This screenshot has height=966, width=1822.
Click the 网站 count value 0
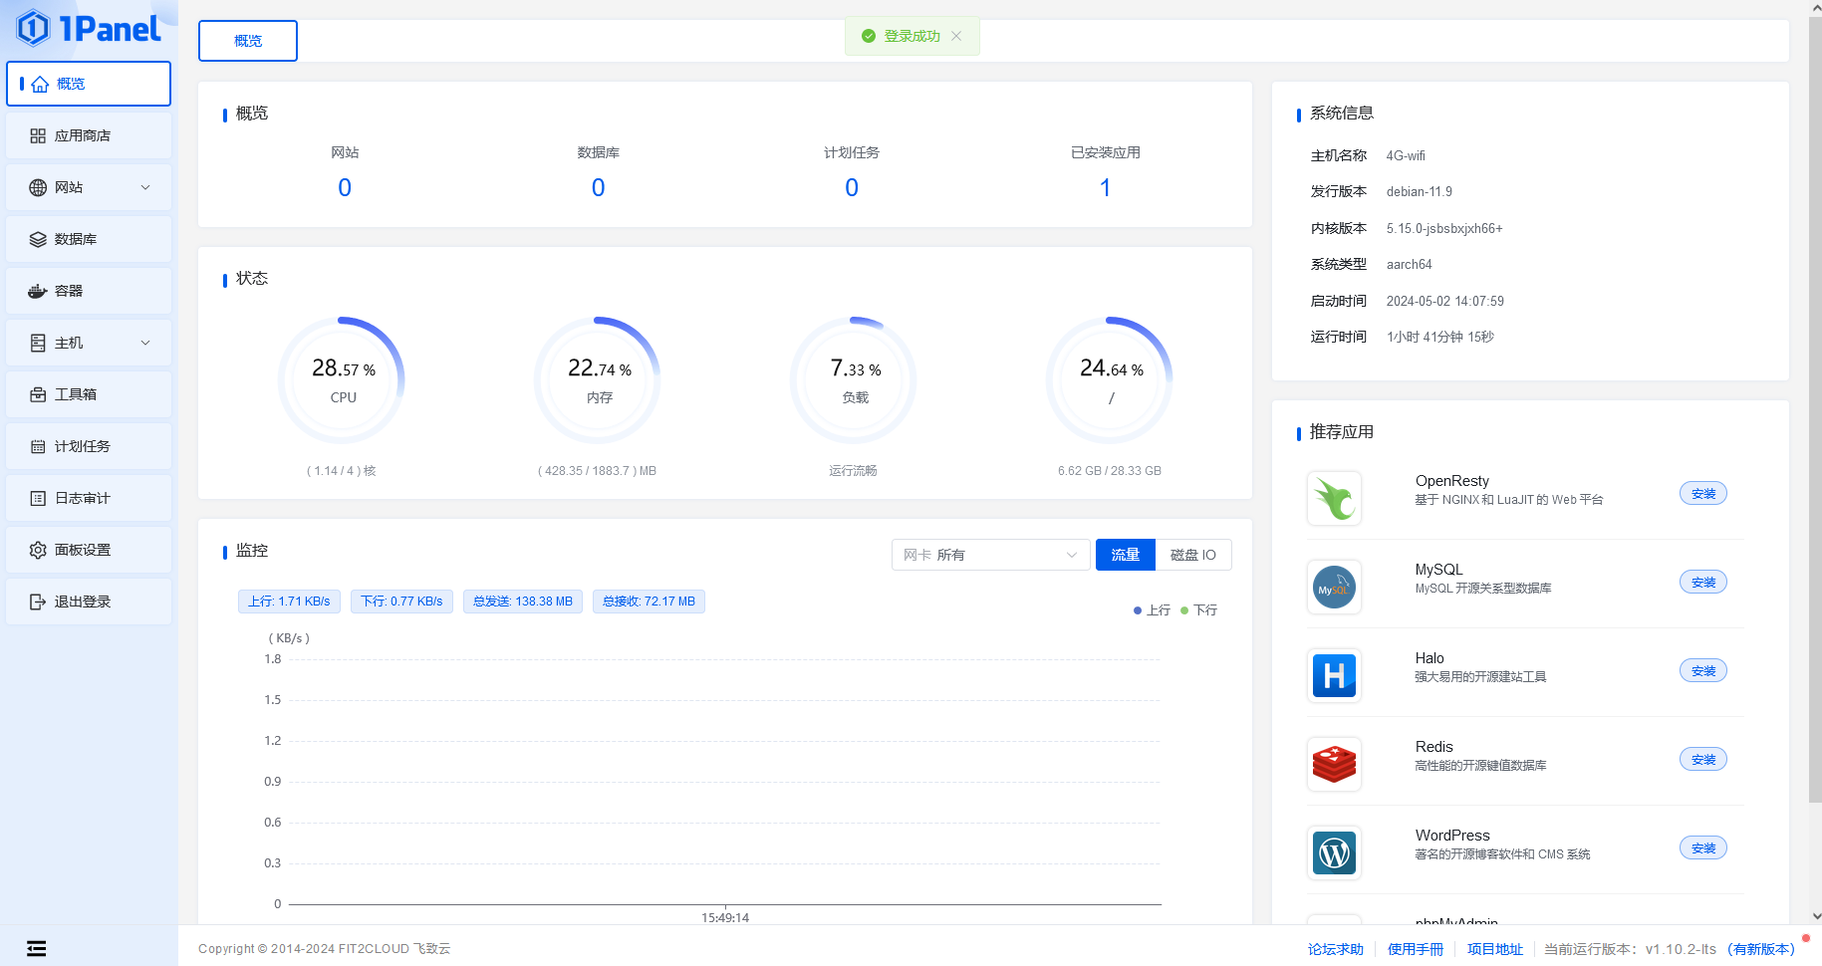[345, 187]
